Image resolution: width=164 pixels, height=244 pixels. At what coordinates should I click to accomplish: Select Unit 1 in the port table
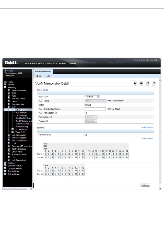(x=45, y=146)
